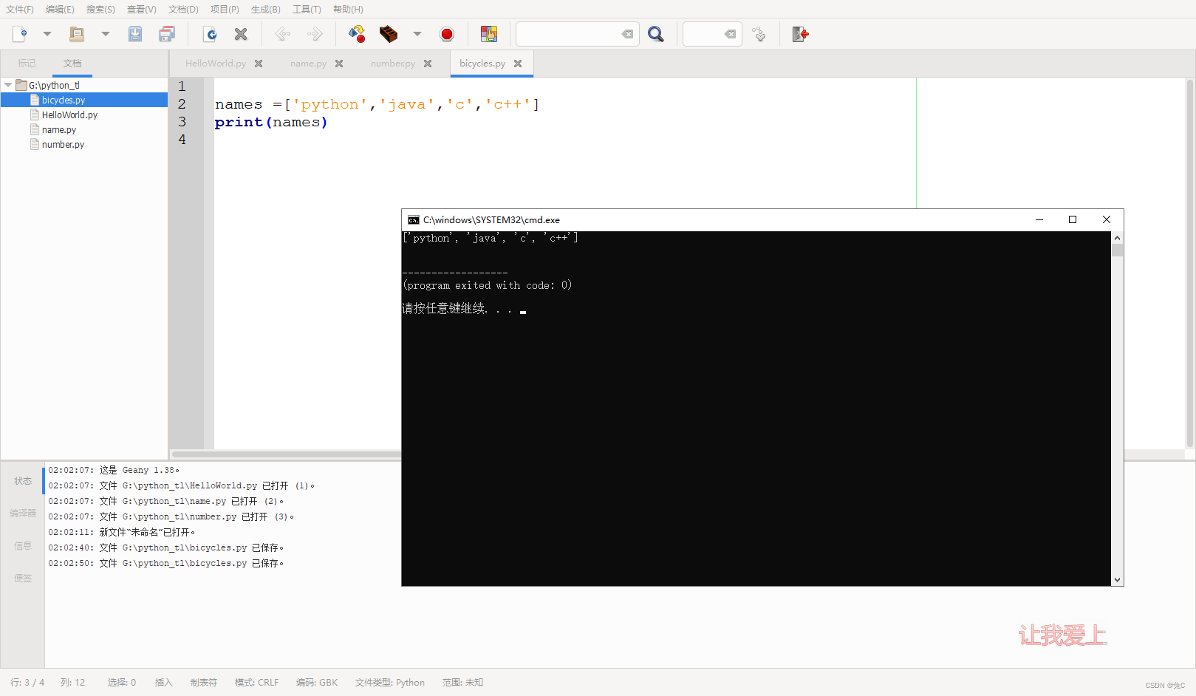Click the Save file toolbar icon
Image resolution: width=1196 pixels, height=696 pixels.
click(x=135, y=34)
